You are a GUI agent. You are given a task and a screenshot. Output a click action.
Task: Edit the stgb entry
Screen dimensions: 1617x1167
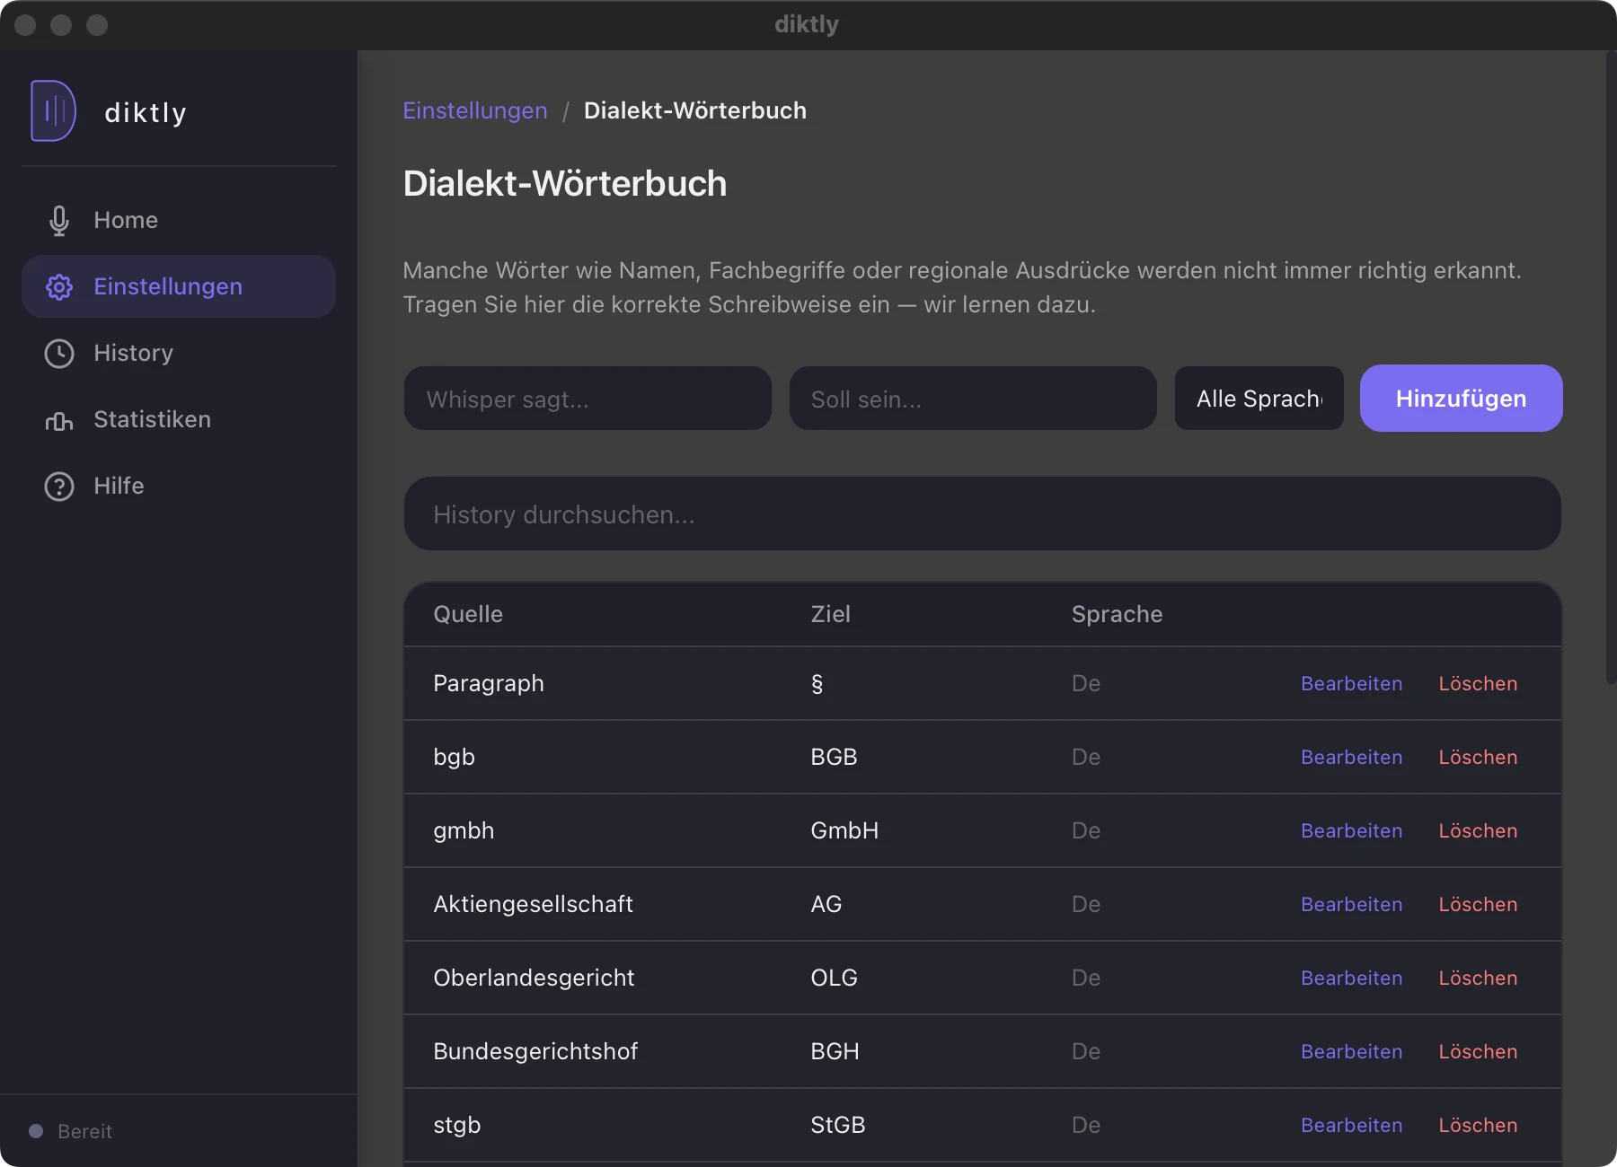coord(1352,1125)
